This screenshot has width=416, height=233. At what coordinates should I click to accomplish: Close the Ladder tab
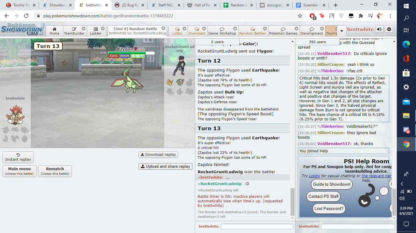click(103, 28)
